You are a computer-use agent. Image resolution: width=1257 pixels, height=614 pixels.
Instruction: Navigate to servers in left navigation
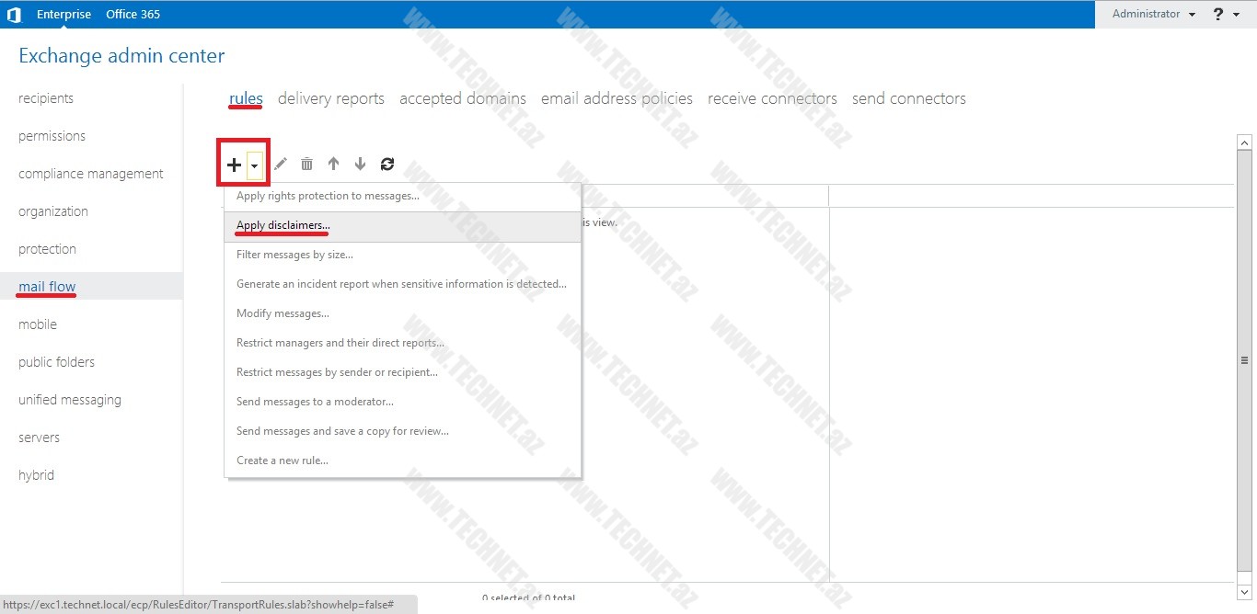pos(39,438)
